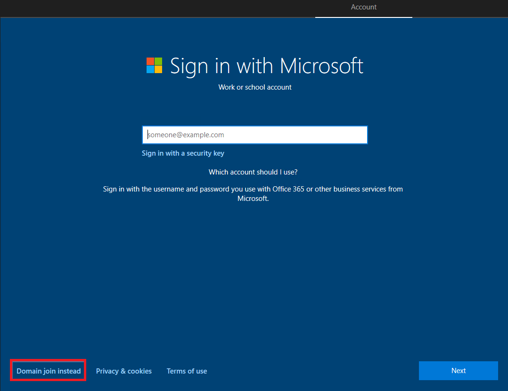508x391 pixels.
Task: Select the Account tab at top
Action: point(363,7)
